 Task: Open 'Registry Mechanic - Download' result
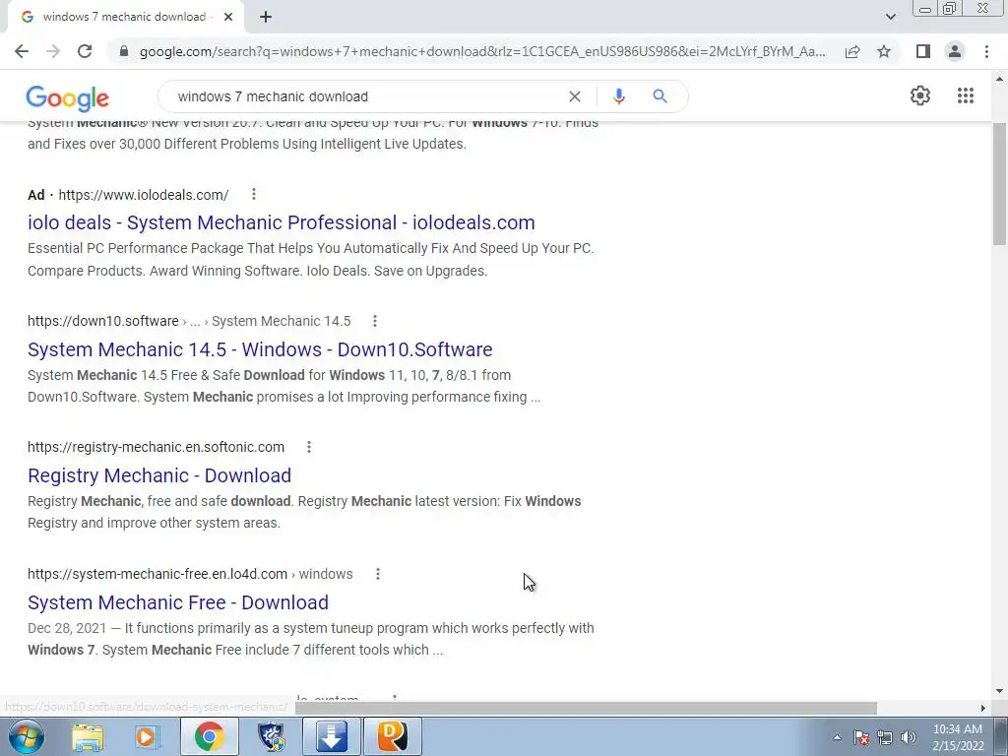point(159,475)
